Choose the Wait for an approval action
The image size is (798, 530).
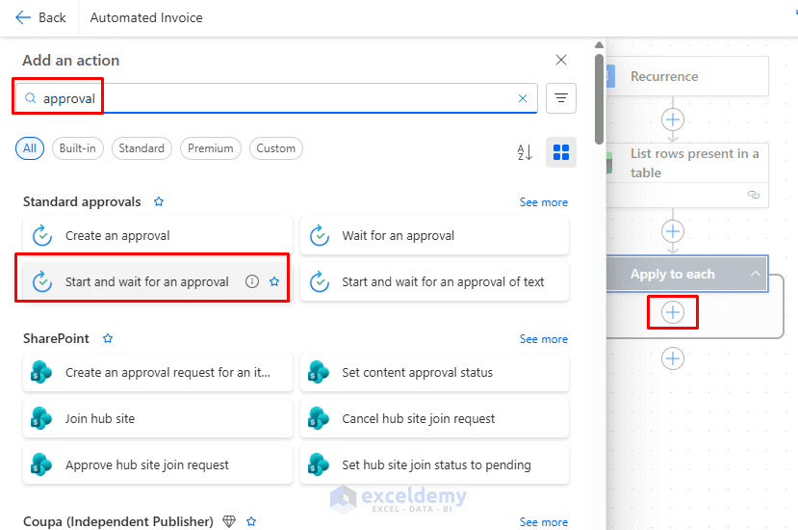coord(434,235)
